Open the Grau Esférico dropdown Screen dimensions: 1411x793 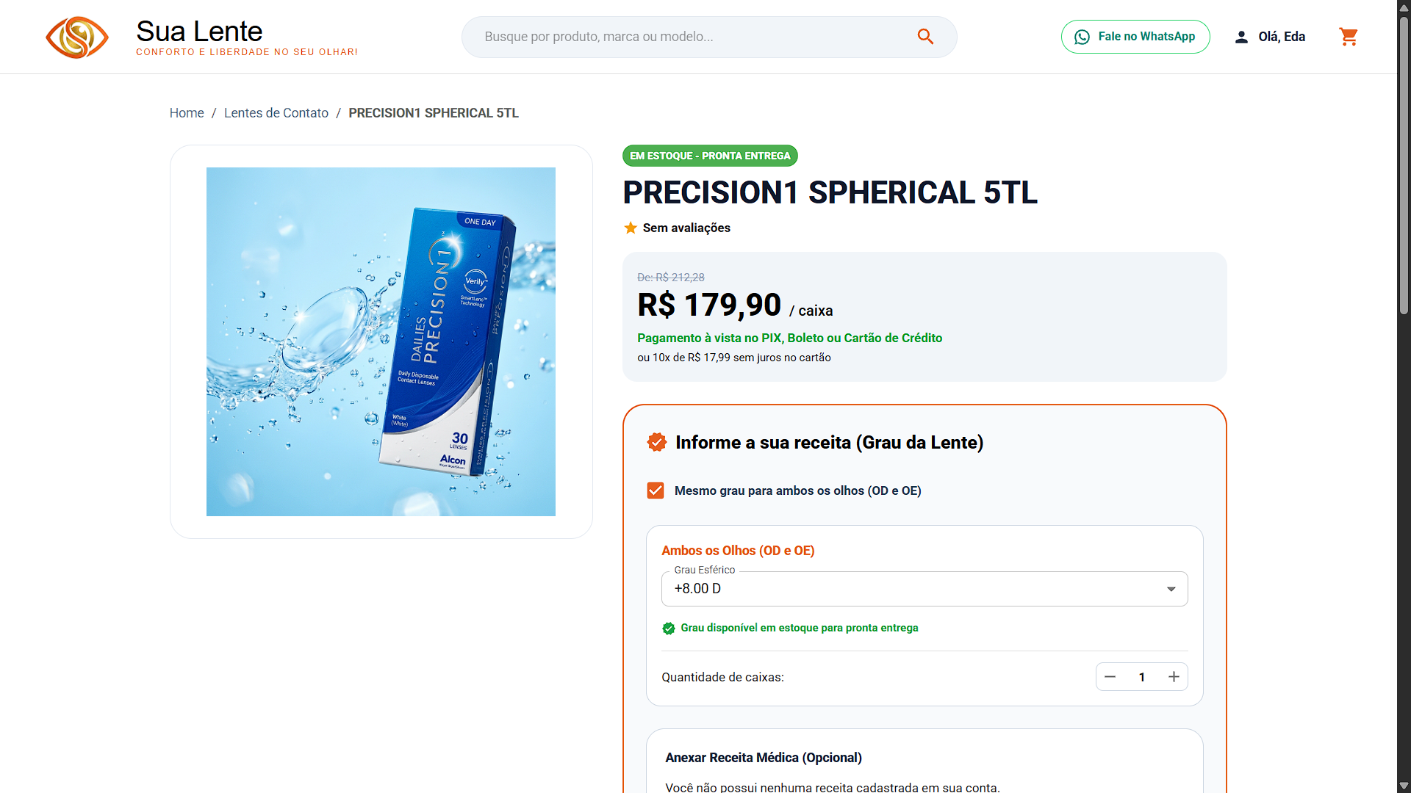(x=924, y=589)
